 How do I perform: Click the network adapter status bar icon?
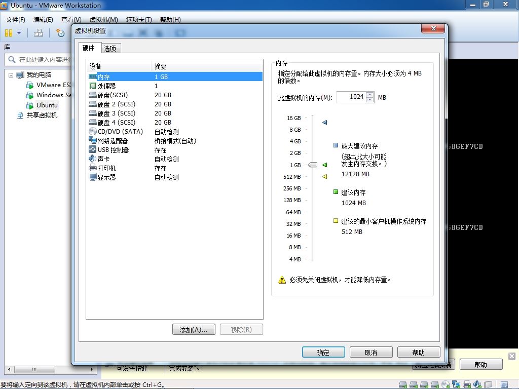(456, 385)
